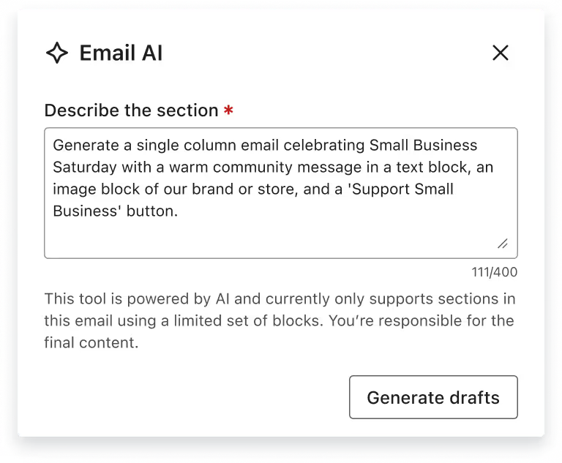Grab the text area resize handle
Image resolution: width=562 pixels, height=463 pixels.
point(503,244)
